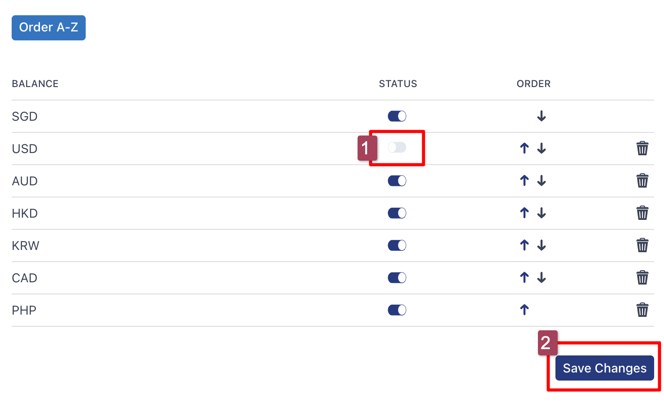Move SGD balance down in order

[542, 116]
